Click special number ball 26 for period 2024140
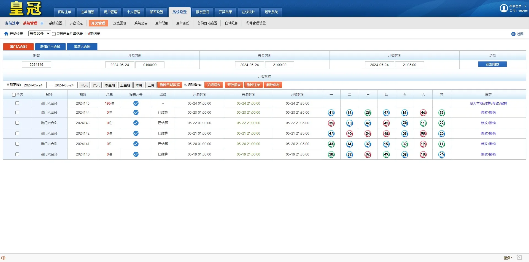This screenshot has height=262, width=529. point(442,154)
